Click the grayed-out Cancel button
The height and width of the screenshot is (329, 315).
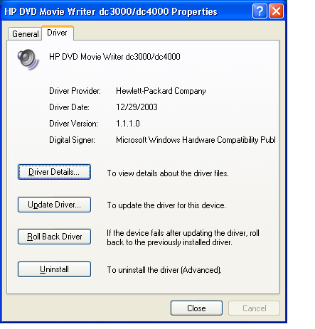click(255, 308)
